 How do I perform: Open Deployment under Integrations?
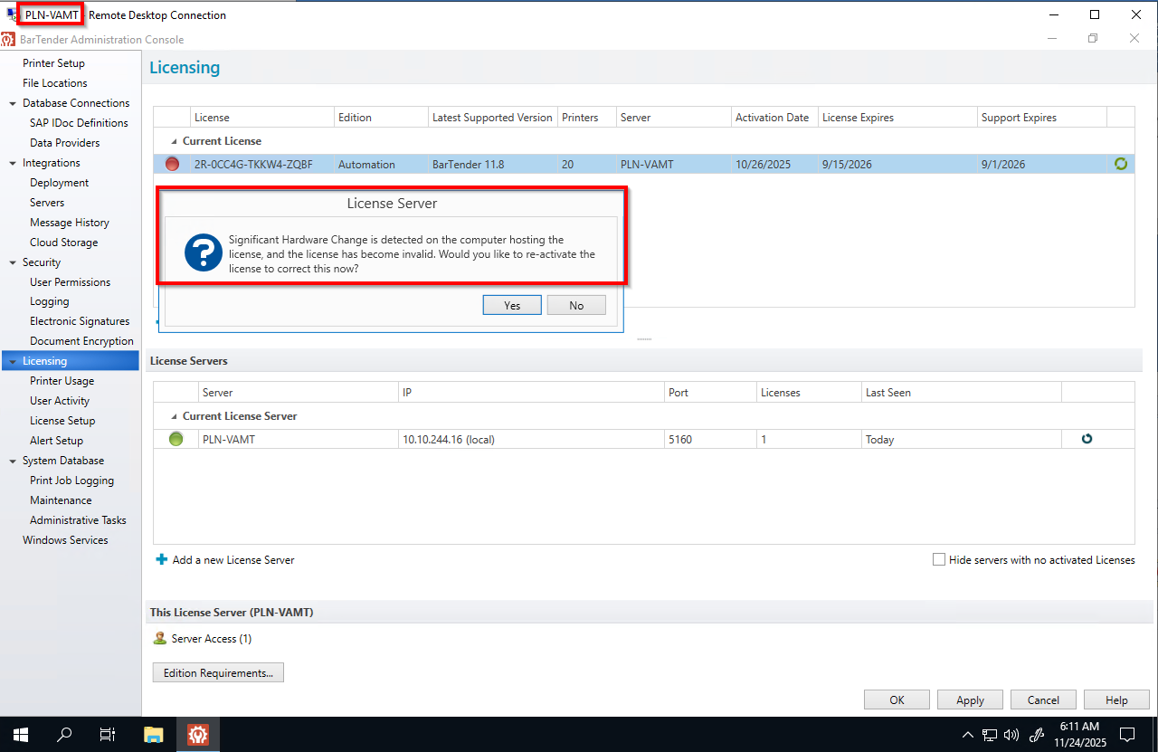pyautogui.click(x=59, y=183)
